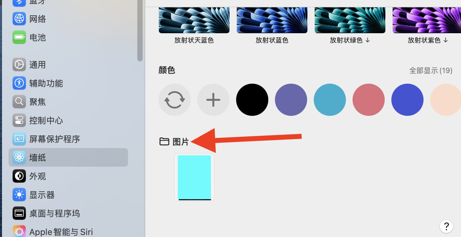Click the green Battery icon
Image resolution: width=461 pixels, height=237 pixels.
pyautogui.click(x=19, y=37)
